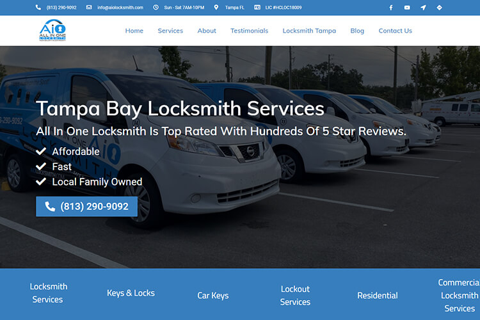Click the map pin location icon
480x320 pixels.
pos(216,7)
